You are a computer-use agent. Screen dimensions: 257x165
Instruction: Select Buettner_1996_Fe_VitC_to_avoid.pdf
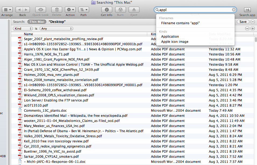pos(53,151)
